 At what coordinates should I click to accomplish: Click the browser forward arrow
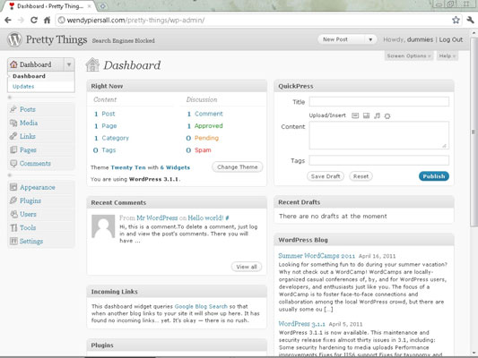(x=21, y=20)
